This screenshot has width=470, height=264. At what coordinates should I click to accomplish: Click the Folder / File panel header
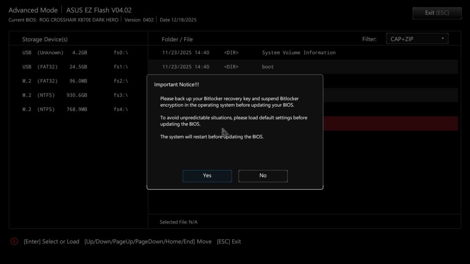177,39
